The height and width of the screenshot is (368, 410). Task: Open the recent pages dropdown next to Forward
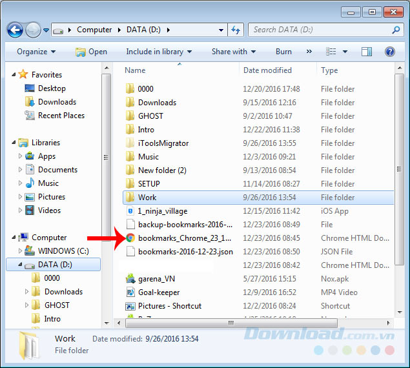click(x=46, y=30)
